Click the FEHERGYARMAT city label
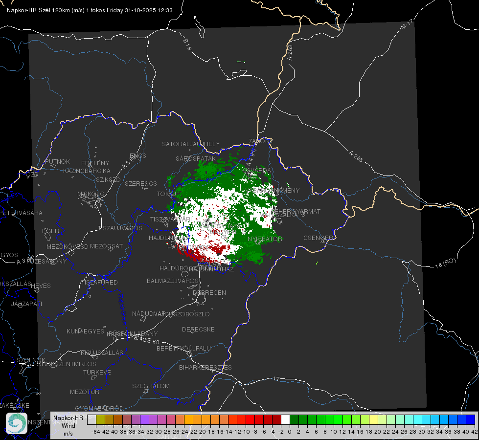Image resolution: width=479 pixels, height=440 pixels. click(296, 211)
